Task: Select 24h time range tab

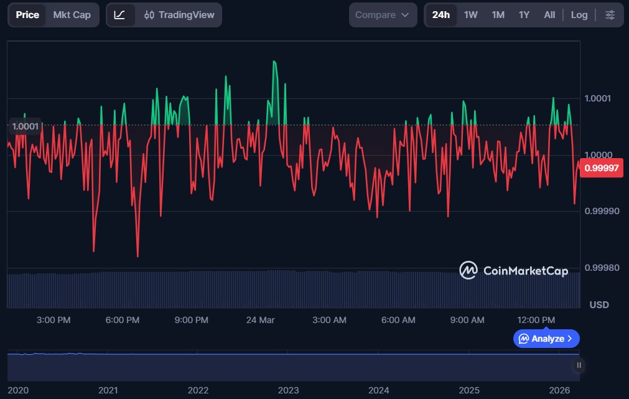Action: (x=440, y=15)
